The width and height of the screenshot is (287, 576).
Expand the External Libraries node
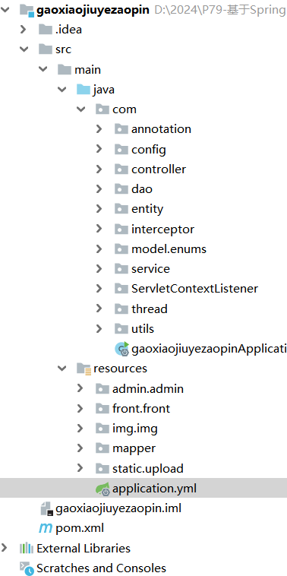tap(5, 548)
